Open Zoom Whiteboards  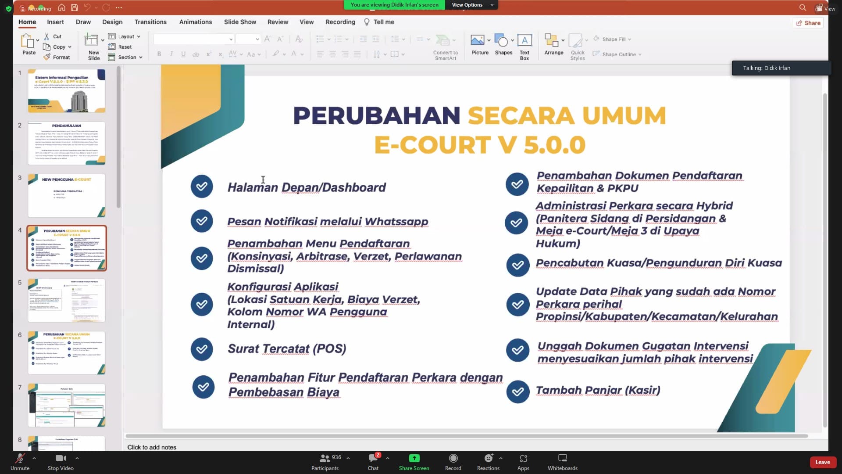point(562,462)
